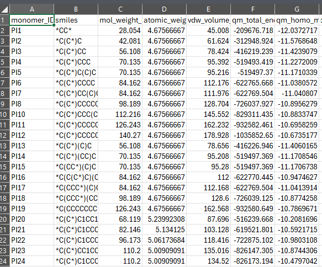The height and width of the screenshot is (267, 322).
Task: Select cell with value -12.0372717
Action: [297, 30]
